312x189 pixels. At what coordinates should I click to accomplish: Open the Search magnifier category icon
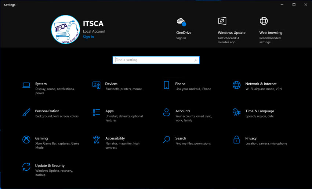pos(166,139)
